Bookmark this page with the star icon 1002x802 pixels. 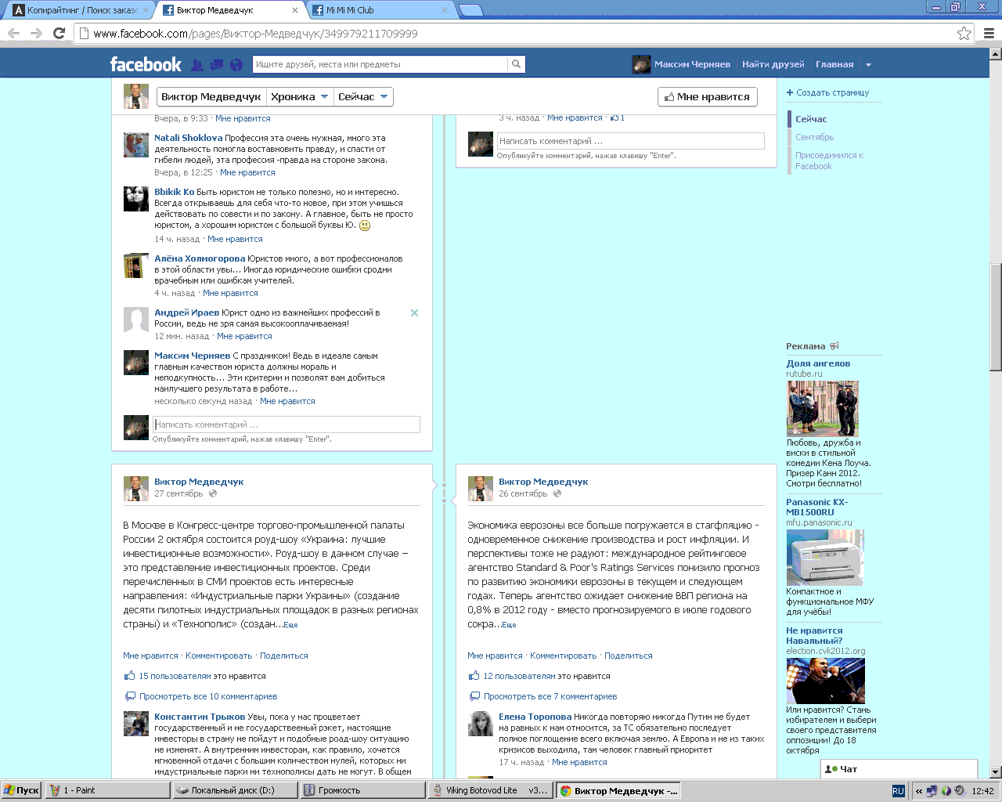point(964,33)
